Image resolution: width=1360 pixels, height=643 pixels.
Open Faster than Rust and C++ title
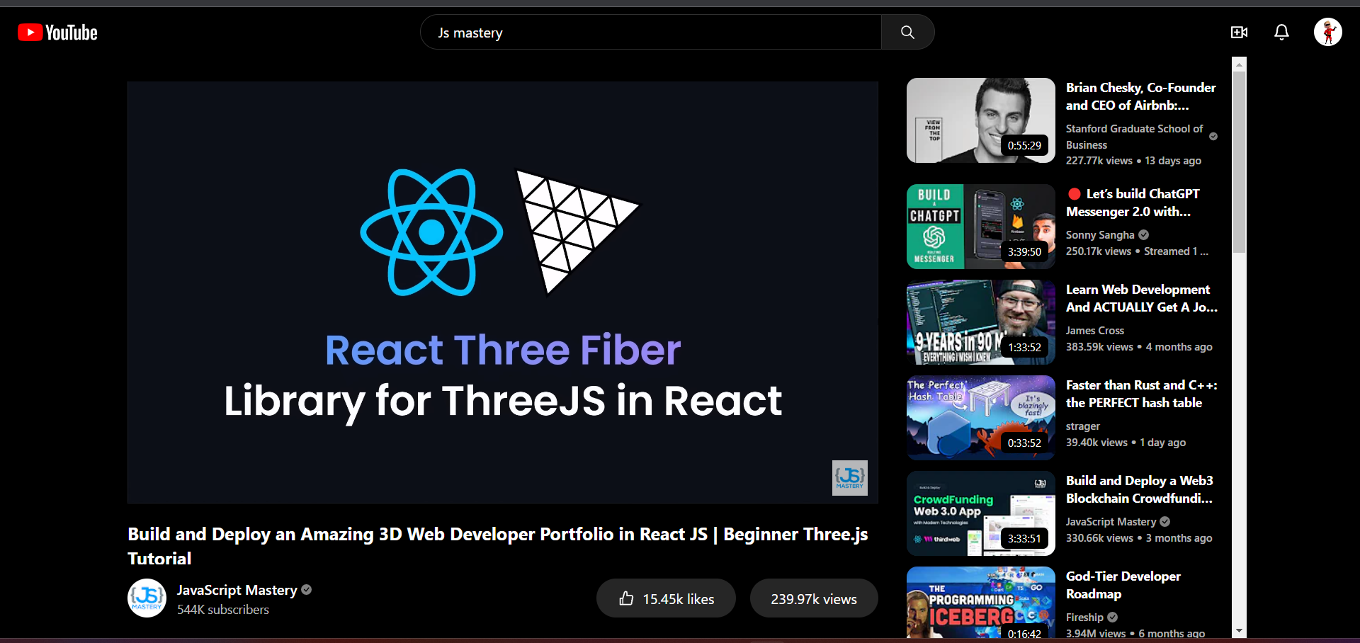(x=1142, y=394)
